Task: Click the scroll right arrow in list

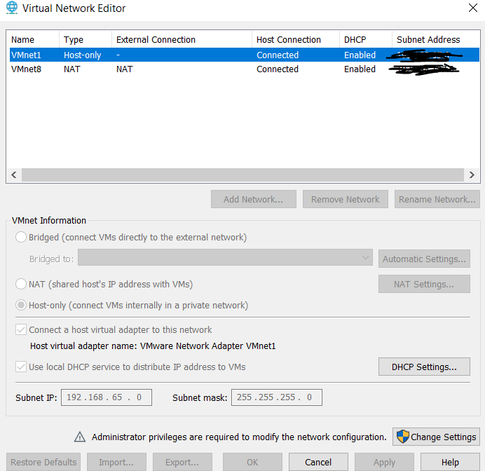Action: pos(472,175)
